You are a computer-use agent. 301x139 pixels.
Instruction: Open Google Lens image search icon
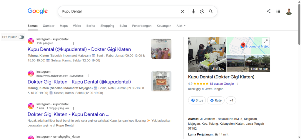pyautogui.click(x=202, y=11)
